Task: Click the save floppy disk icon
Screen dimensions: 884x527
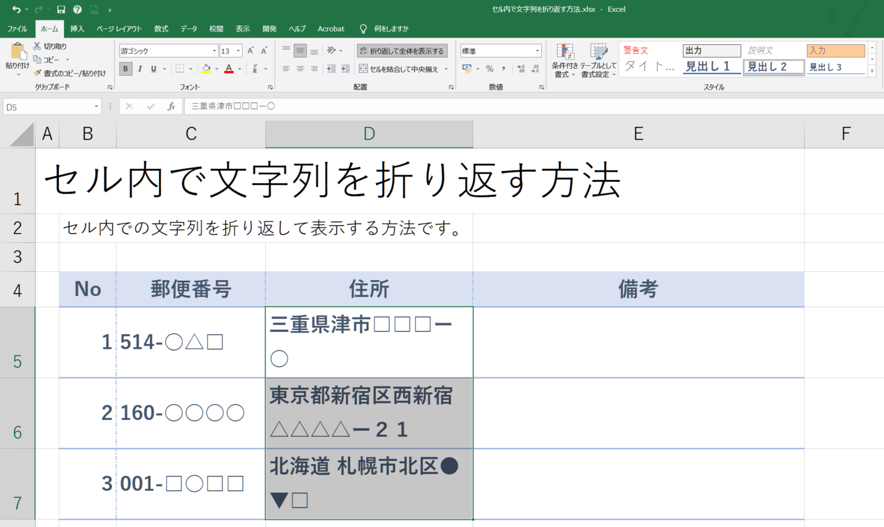Action: tap(61, 9)
